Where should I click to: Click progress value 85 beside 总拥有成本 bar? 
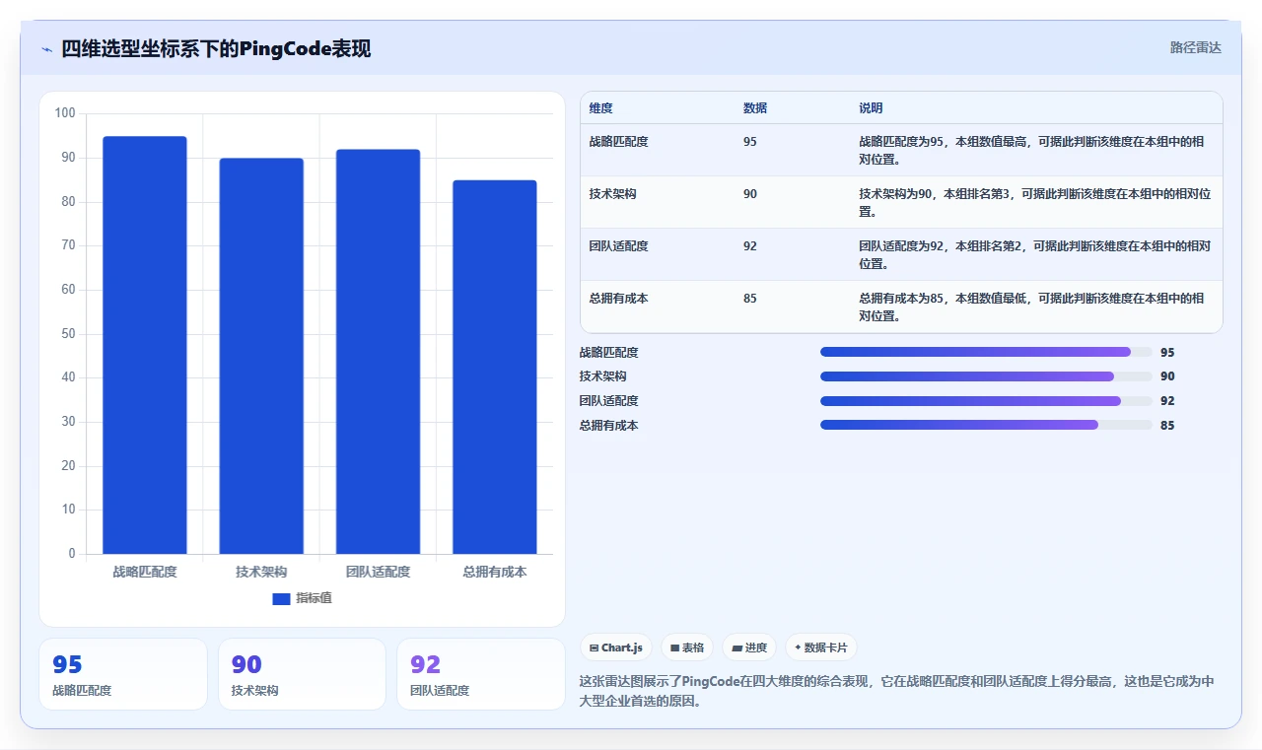point(1167,425)
